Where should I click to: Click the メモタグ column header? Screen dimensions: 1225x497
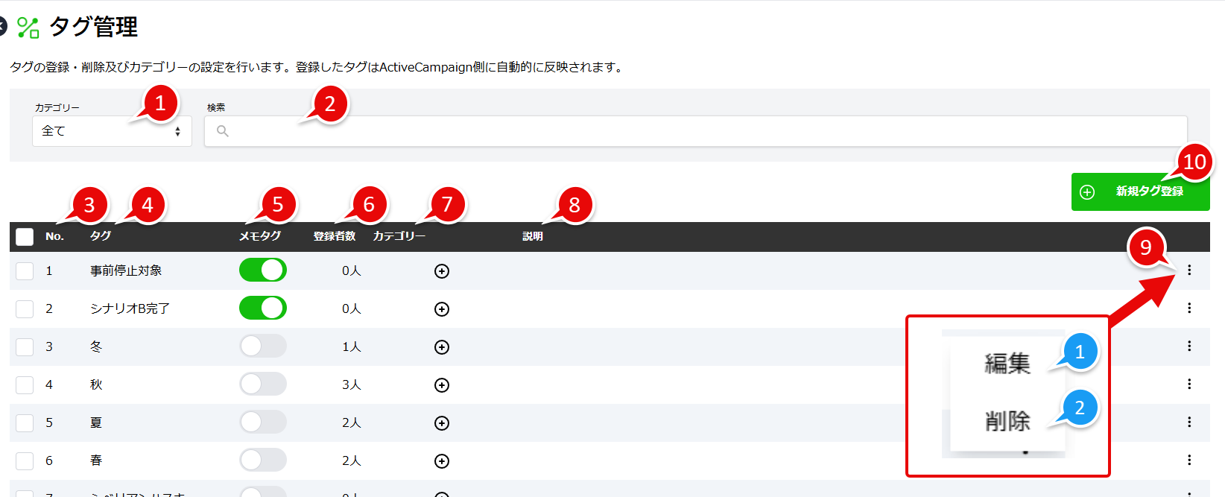coord(260,236)
